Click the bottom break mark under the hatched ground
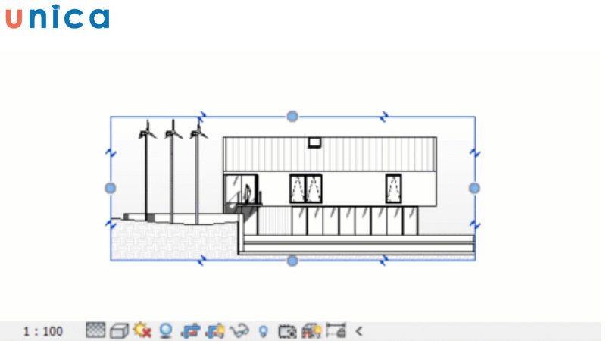This screenshot has width=606, height=341. 201,261
